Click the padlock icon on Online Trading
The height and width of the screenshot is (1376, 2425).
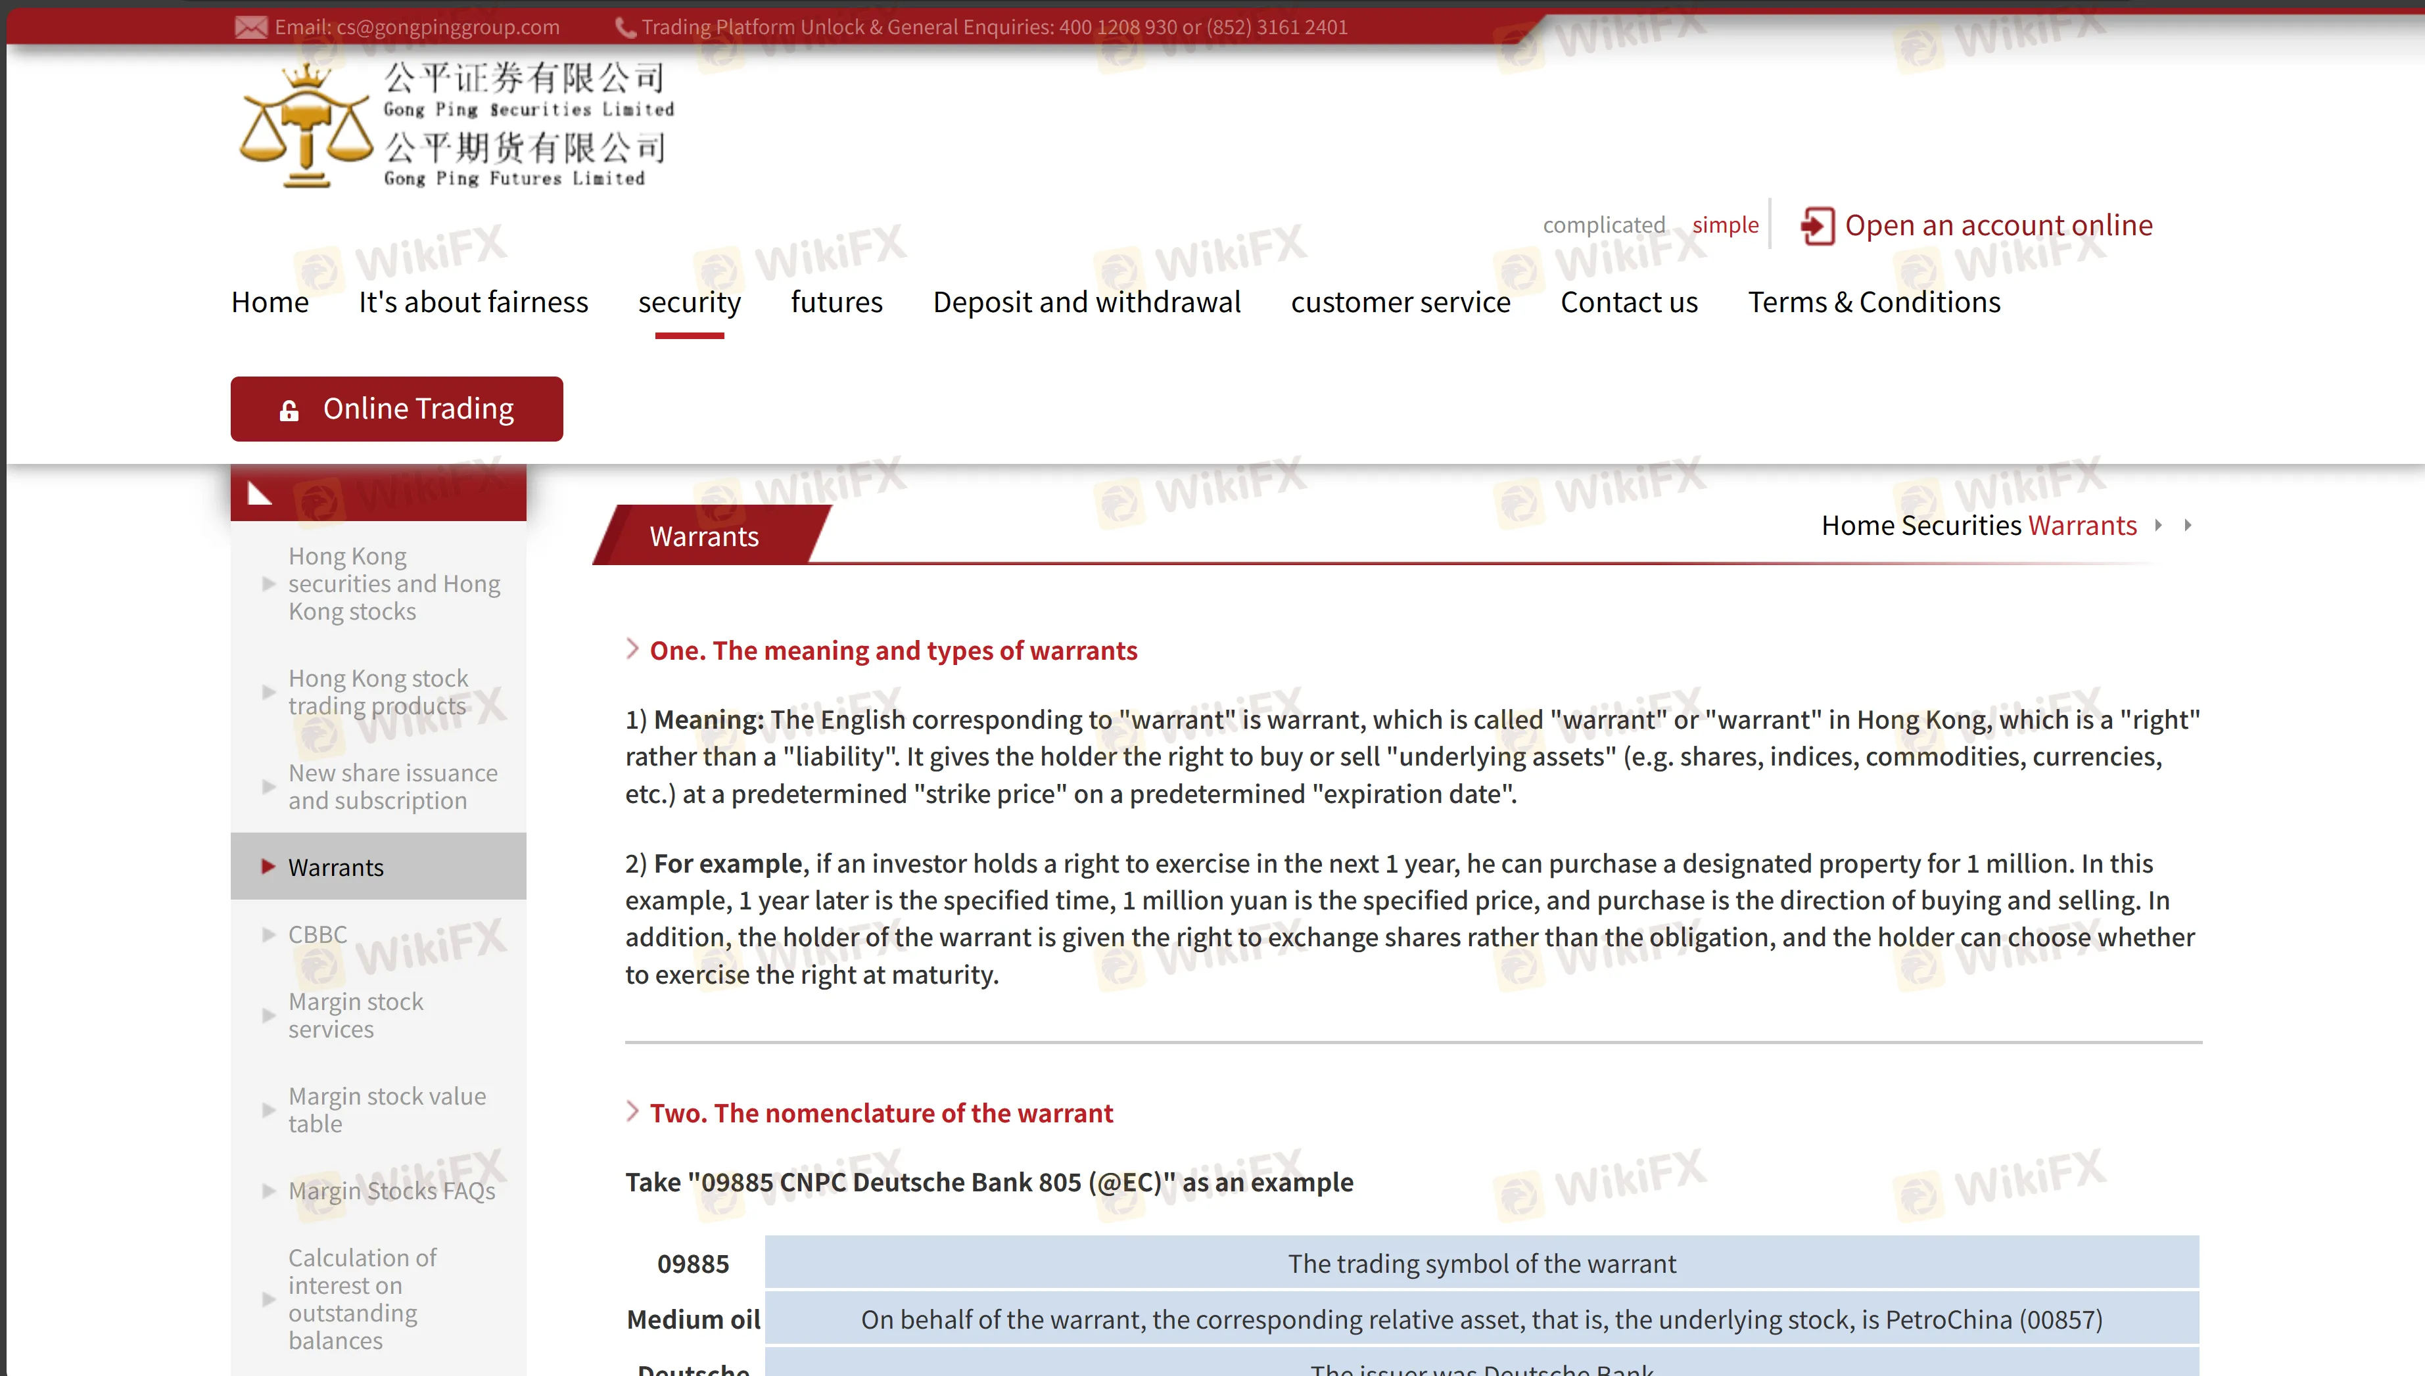coord(289,410)
